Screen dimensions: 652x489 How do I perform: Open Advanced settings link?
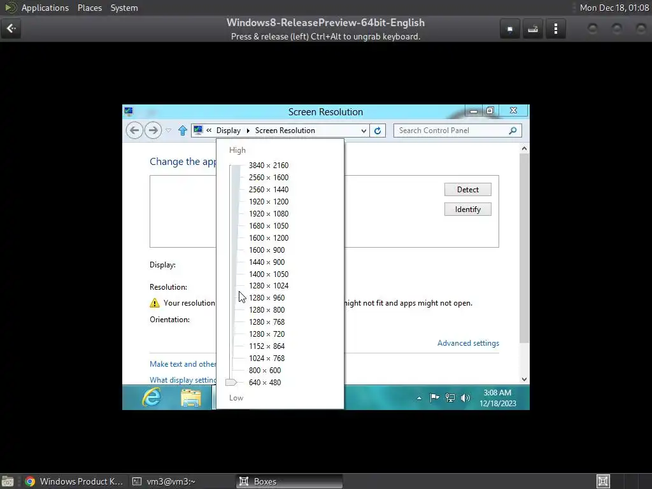(x=468, y=343)
